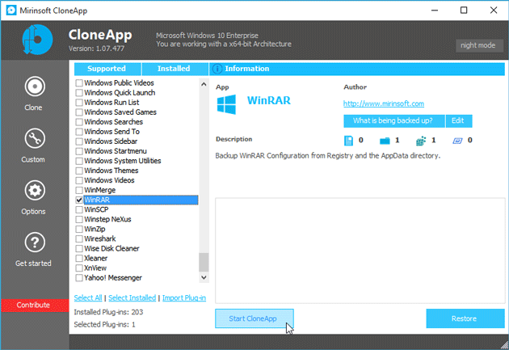Click the Windows logo app icon beside WinRAR
Screen dimensions: 509x350
pyautogui.click(x=226, y=104)
